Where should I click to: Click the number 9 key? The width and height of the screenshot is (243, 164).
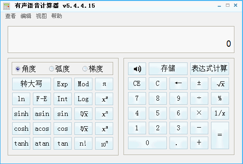pyautogui.click(x=179, y=98)
